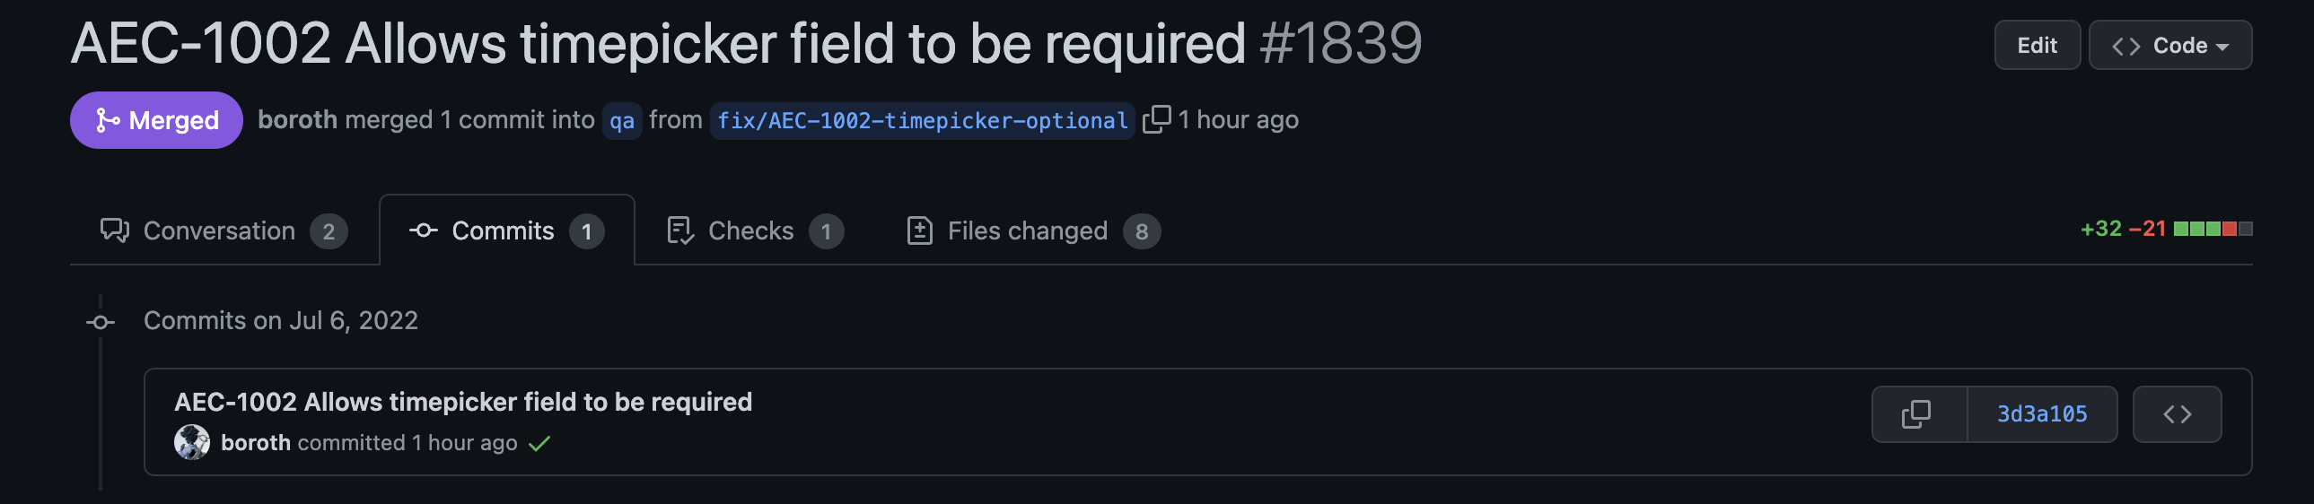Click the diffstat color bar squares
2314x504 pixels.
(x=2213, y=229)
